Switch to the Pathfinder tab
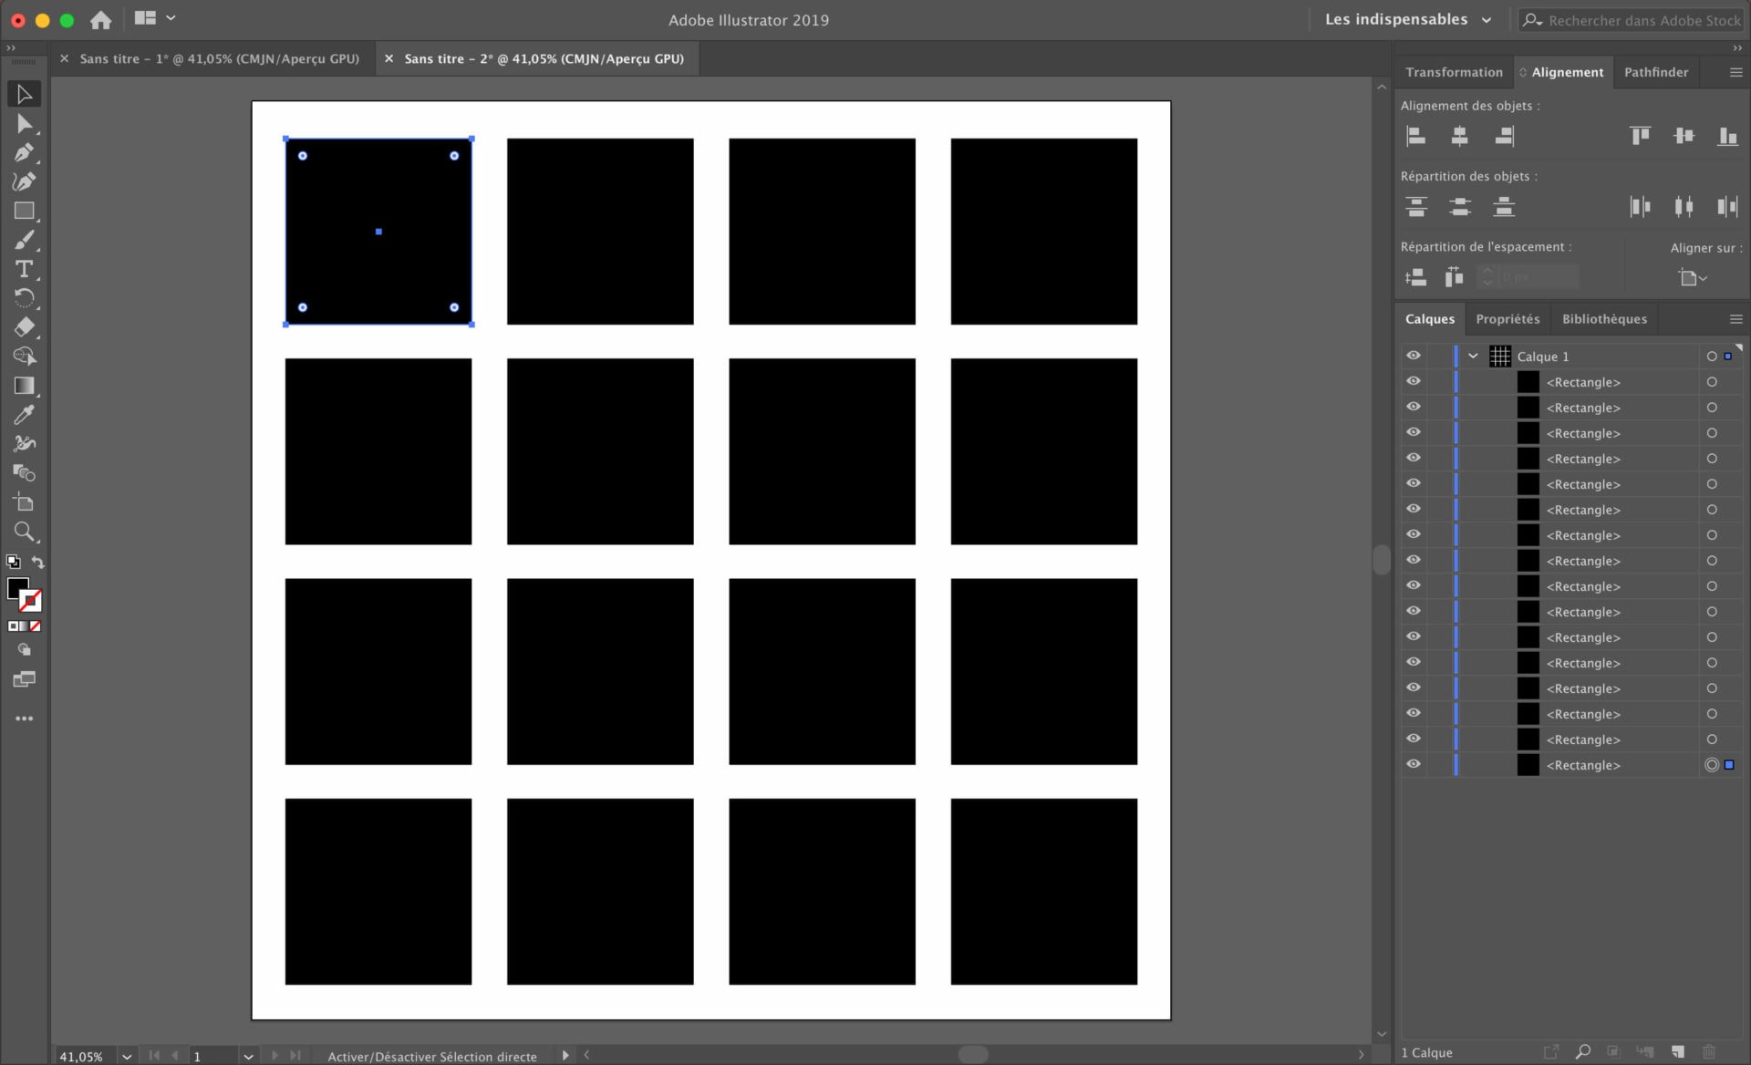This screenshot has width=1751, height=1065. click(1655, 72)
